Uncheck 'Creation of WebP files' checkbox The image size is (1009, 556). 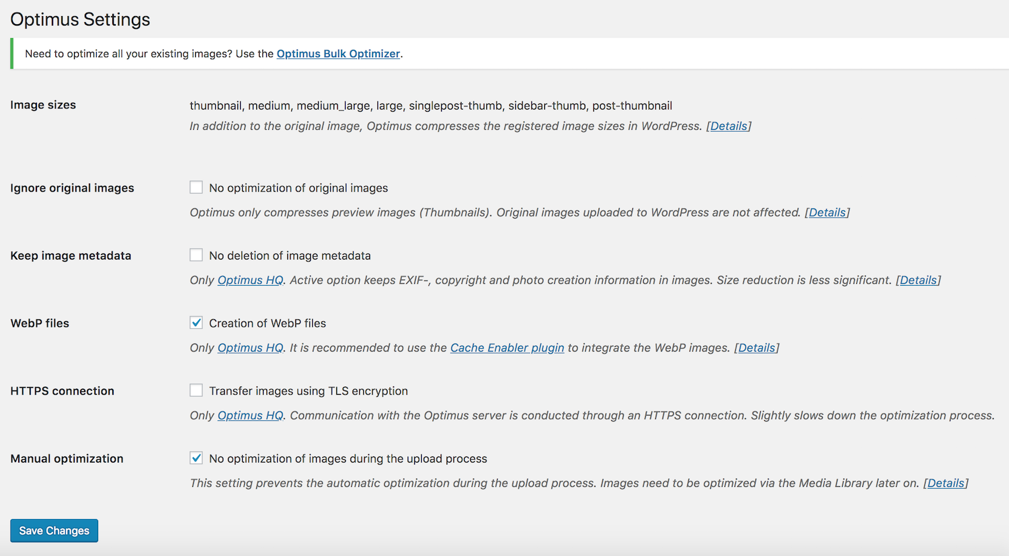(x=196, y=323)
